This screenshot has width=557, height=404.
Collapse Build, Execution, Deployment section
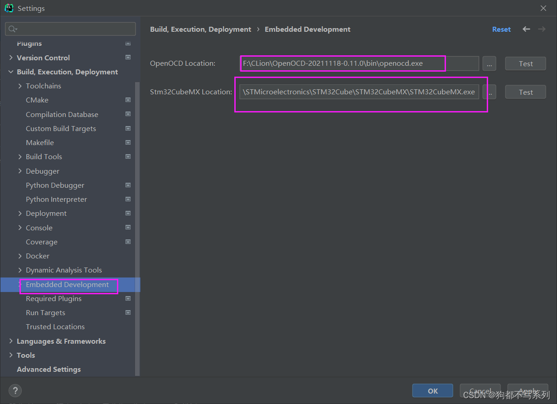pos(11,72)
